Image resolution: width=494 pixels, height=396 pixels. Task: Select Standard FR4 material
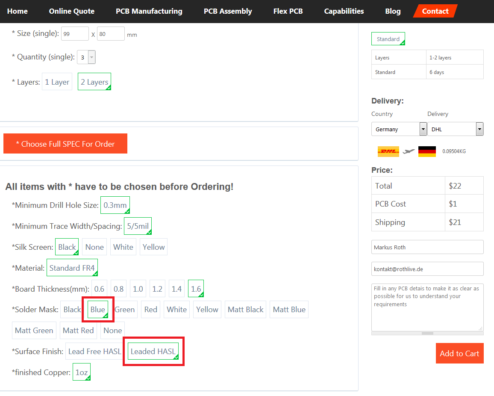pos(72,268)
